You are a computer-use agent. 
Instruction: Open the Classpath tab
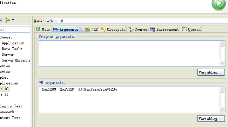click(x=113, y=29)
